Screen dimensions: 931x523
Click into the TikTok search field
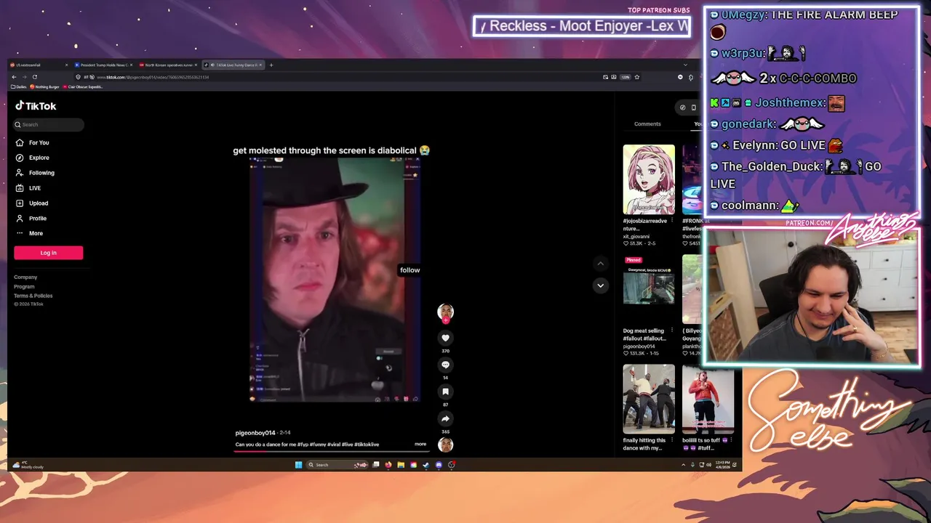tap(49, 124)
